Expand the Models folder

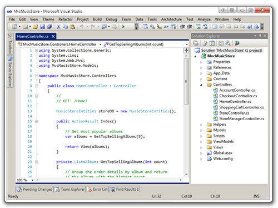pyautogui.click(x=201, y=130)
